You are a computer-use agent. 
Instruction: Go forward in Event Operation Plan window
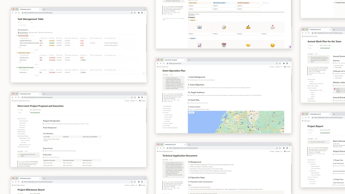(x=161, y=63)
